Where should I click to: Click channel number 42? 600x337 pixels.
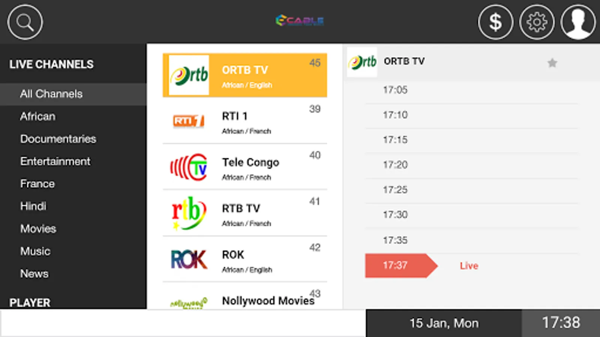coord(315,248)
